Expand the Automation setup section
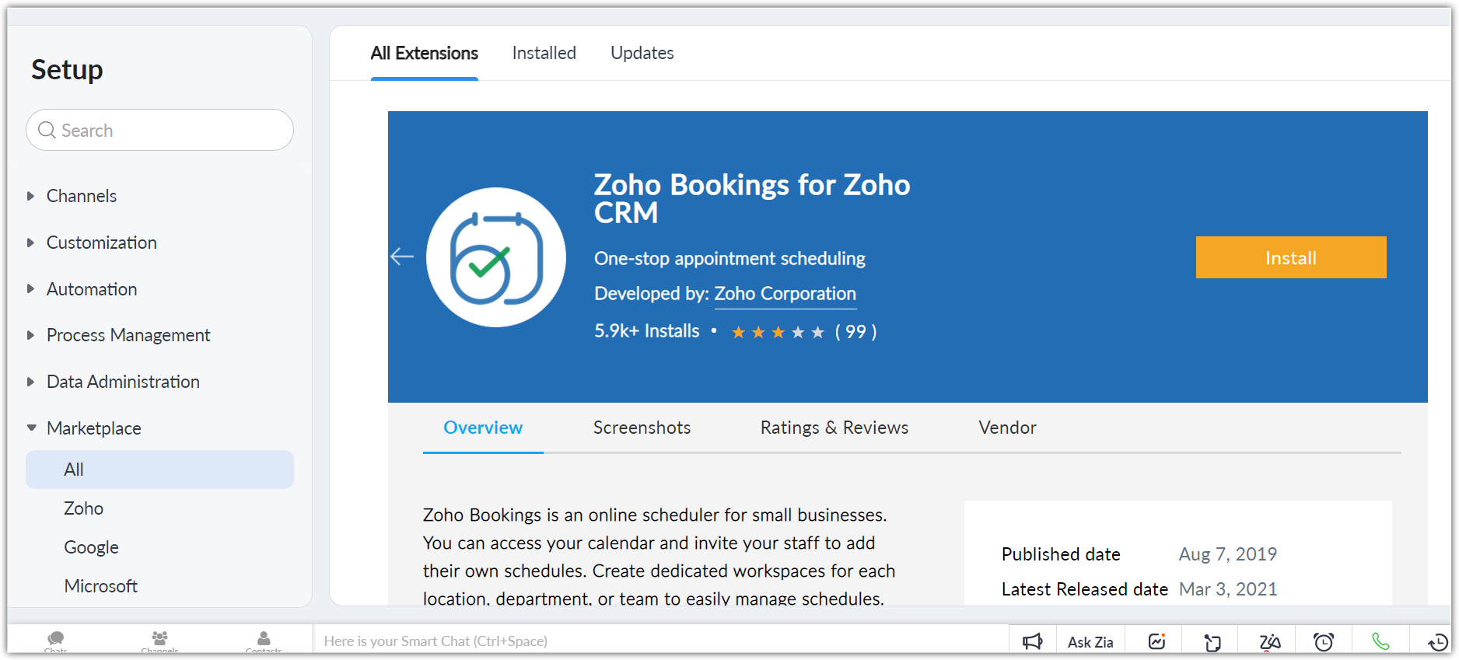This screenshot has width=1459, height=660. coord(91,289)
